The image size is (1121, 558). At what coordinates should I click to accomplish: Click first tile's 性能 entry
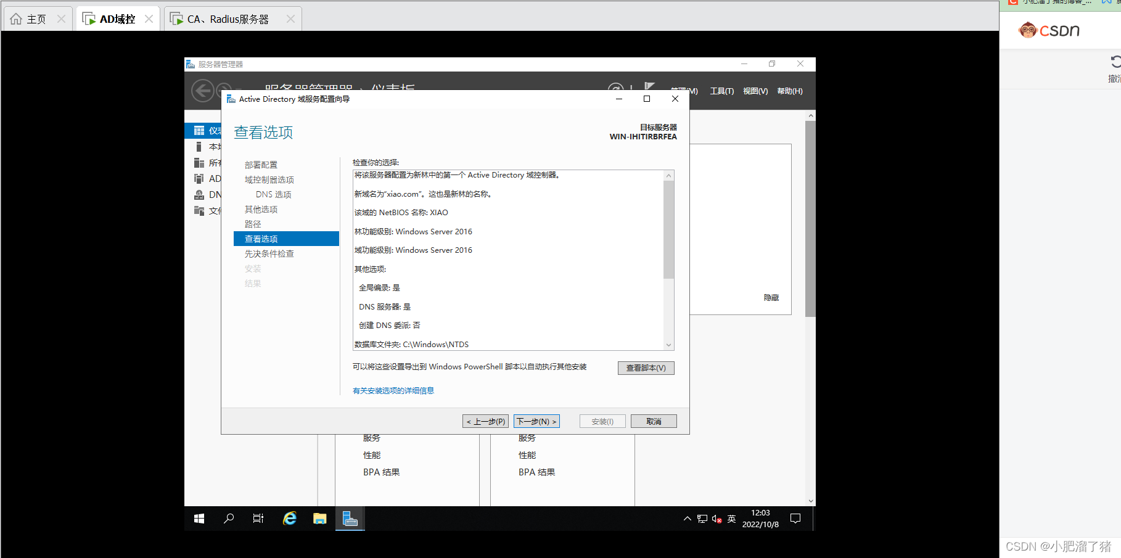372,455
